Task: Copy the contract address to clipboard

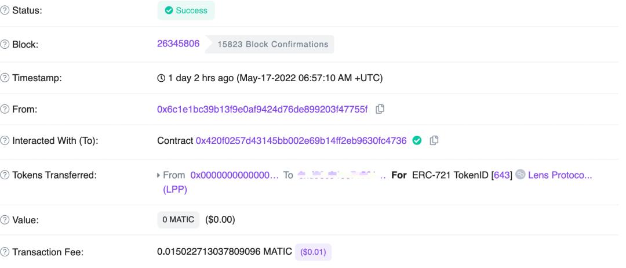Action: click(x=434, y=140)
